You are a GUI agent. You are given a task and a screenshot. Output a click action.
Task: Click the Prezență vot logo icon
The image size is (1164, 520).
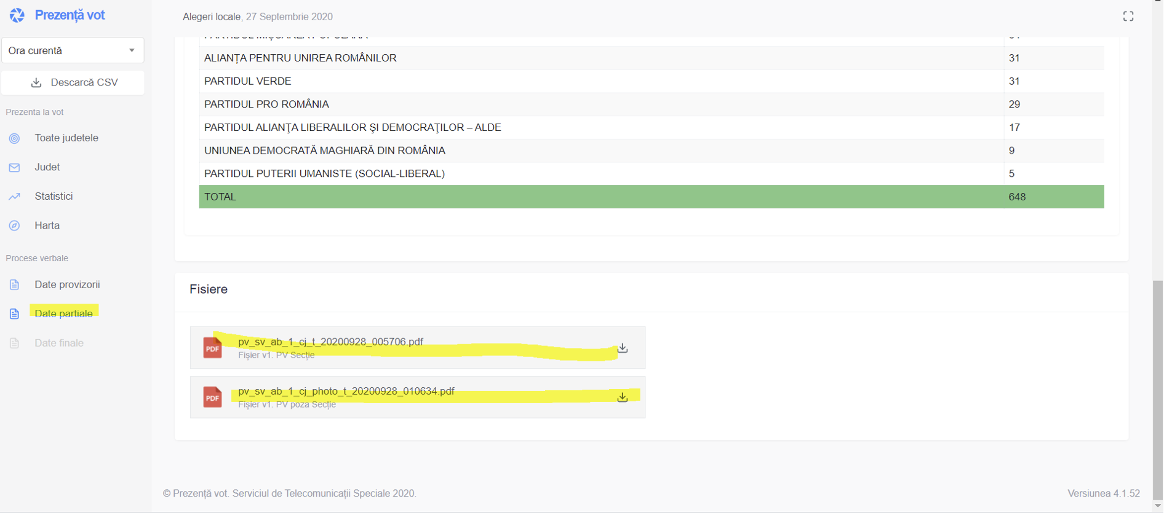click(17, 15)
